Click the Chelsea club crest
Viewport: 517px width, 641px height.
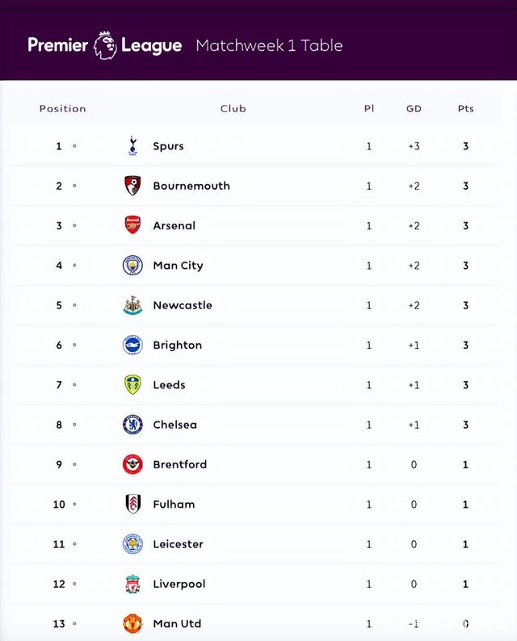pyautogui.click(x=132, y=425)
